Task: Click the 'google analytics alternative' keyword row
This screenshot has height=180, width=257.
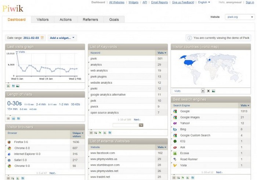Action: [x=128, y=95]
